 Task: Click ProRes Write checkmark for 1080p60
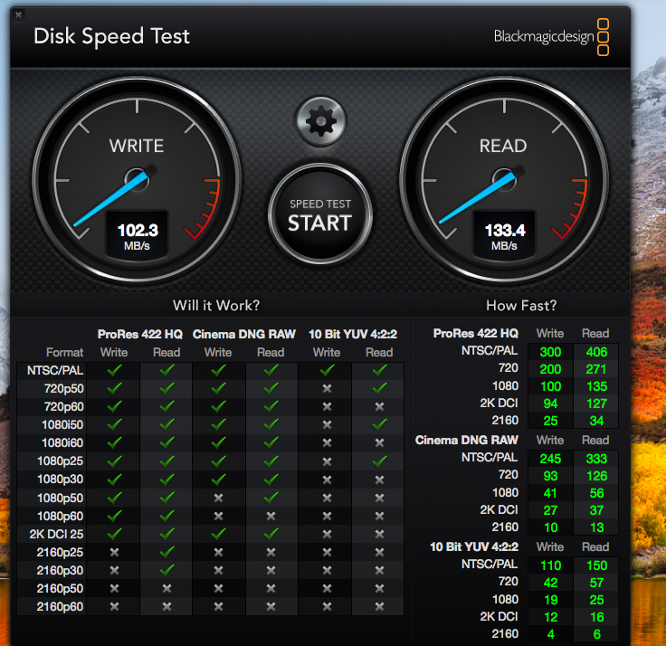click(114, 516)
